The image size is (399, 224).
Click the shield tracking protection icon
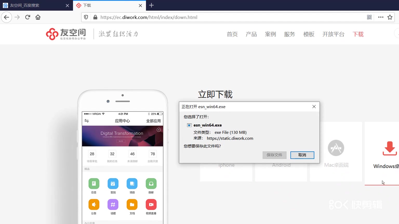[x=86, y=17]
